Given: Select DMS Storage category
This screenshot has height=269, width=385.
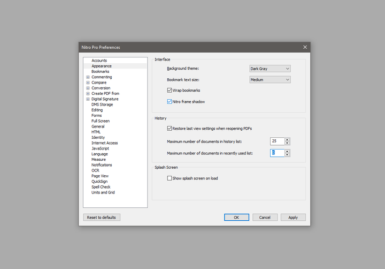Looking at the screenshot, I should [102, 104].
